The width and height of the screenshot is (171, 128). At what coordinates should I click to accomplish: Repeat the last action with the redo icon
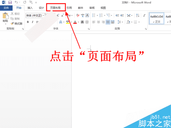(x=25, y=2)
